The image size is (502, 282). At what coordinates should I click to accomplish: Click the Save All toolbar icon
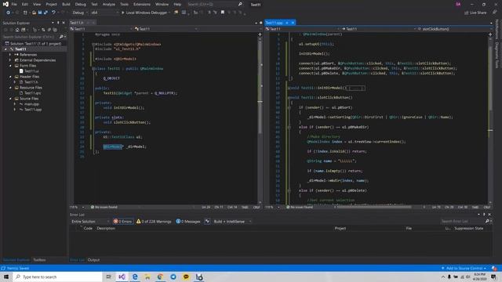[45, 13]
